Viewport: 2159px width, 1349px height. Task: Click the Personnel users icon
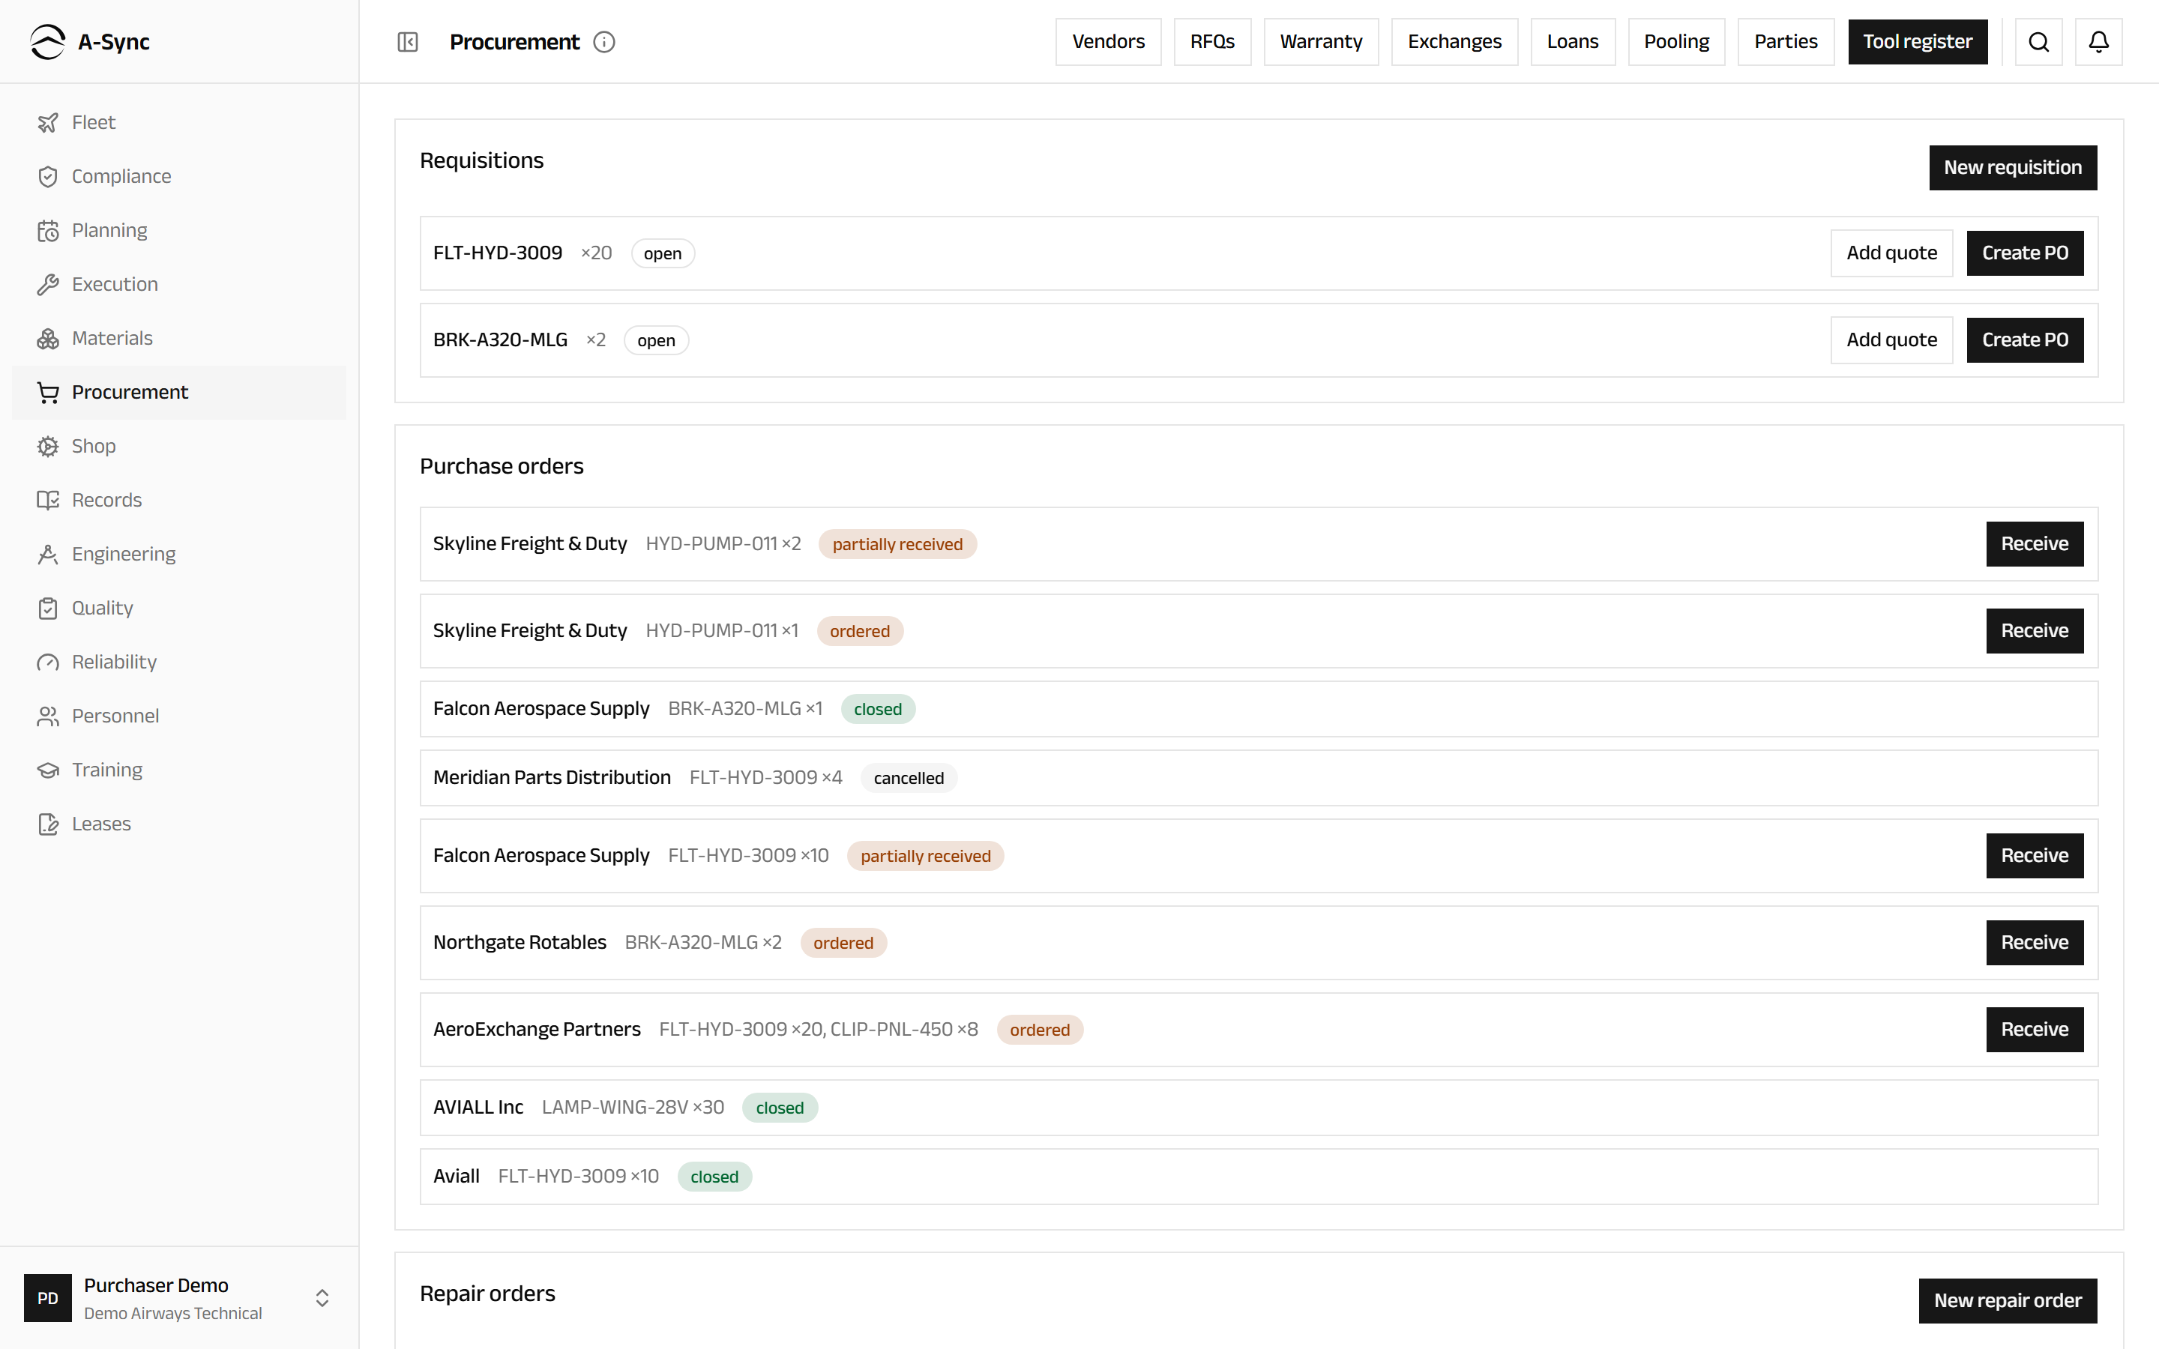pos(48,716)
